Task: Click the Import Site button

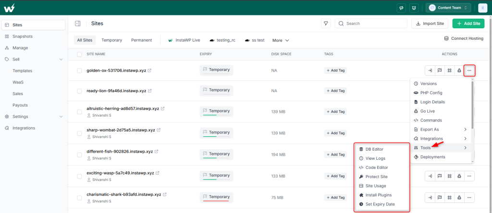Action: coord(430,24)
